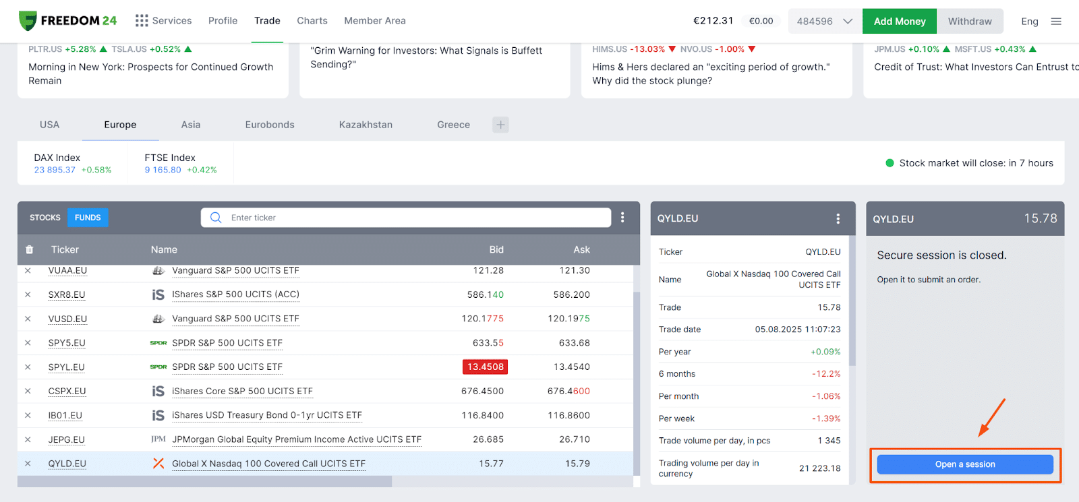The height and width of the screenshot is (502, 1079).
Task: Click the Ticker column header
Action: (x=65, y=249)
